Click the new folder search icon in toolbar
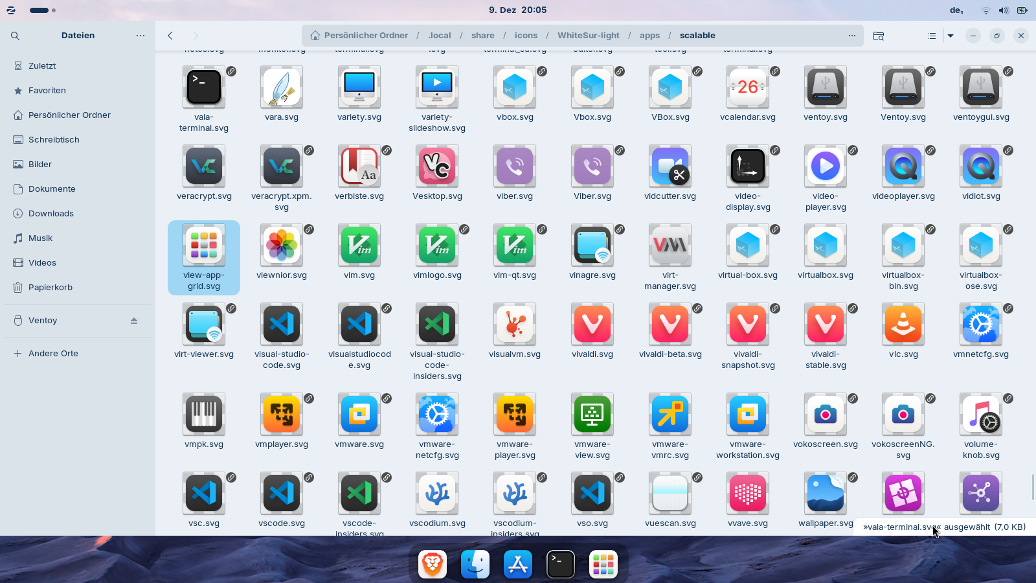 pyautogui.click(x=879, y=36)
